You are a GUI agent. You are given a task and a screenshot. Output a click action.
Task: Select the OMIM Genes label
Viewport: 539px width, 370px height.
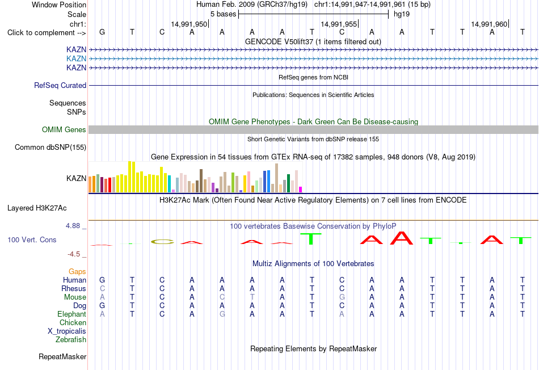tap(64, 129)
